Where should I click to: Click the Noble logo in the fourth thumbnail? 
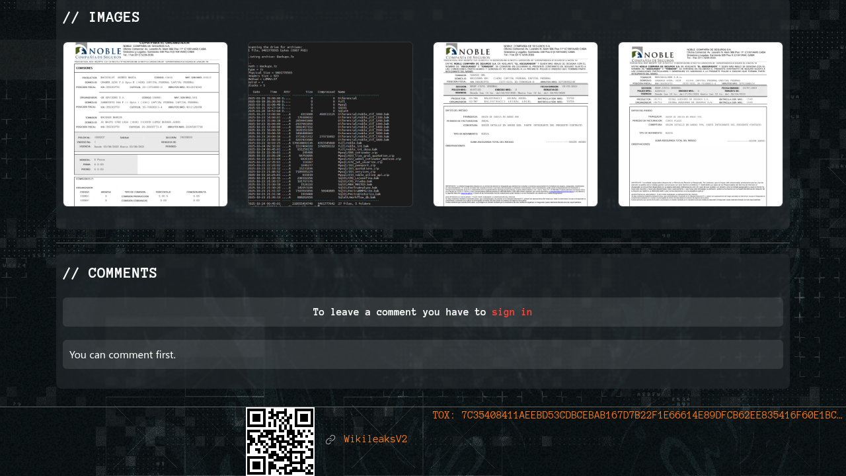[x=652, y=55]
